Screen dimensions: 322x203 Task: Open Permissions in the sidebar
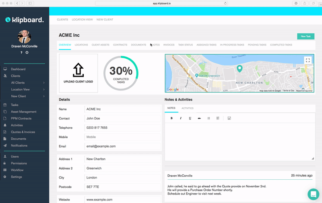19,163
